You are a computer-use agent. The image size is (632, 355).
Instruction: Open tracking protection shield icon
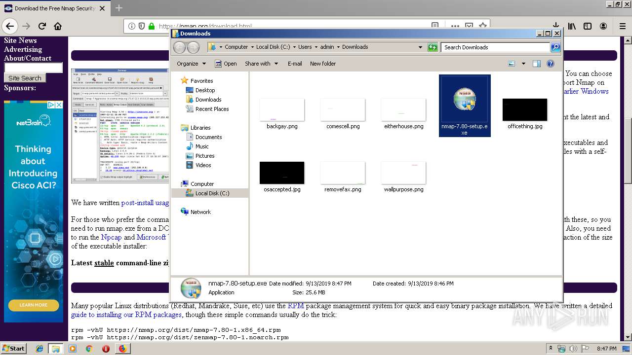point(142,26)
